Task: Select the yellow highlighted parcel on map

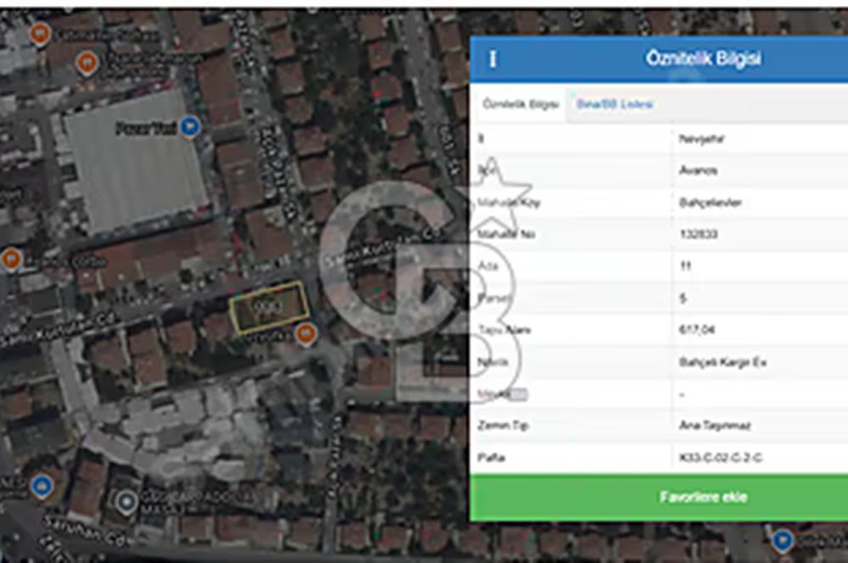Action: tap(269, 307)
